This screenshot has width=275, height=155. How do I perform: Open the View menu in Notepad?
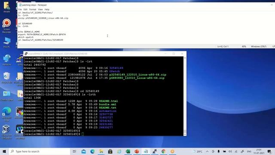tap(40, 9)
